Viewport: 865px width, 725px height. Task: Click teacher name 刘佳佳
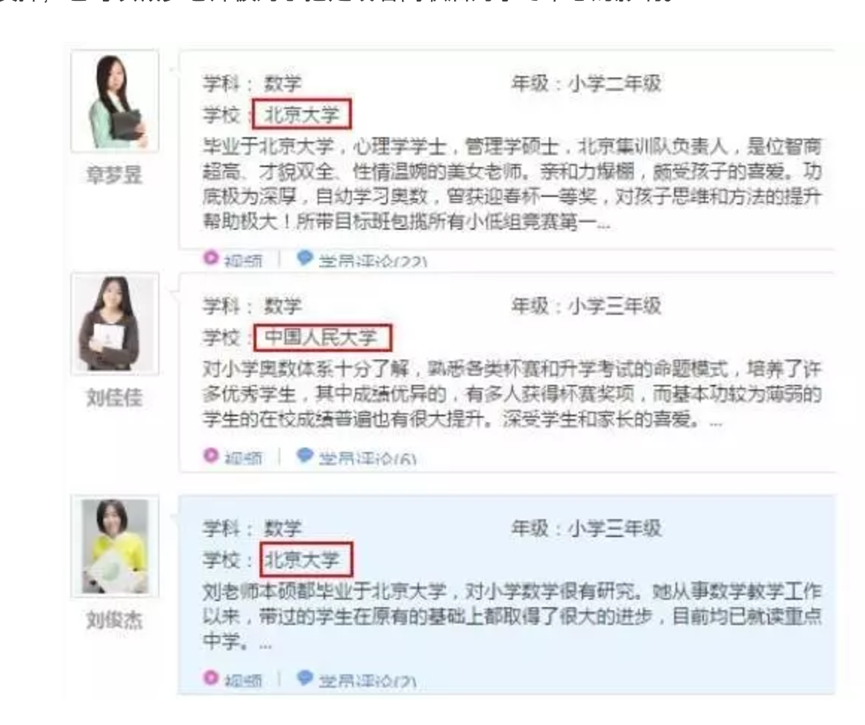114,398
